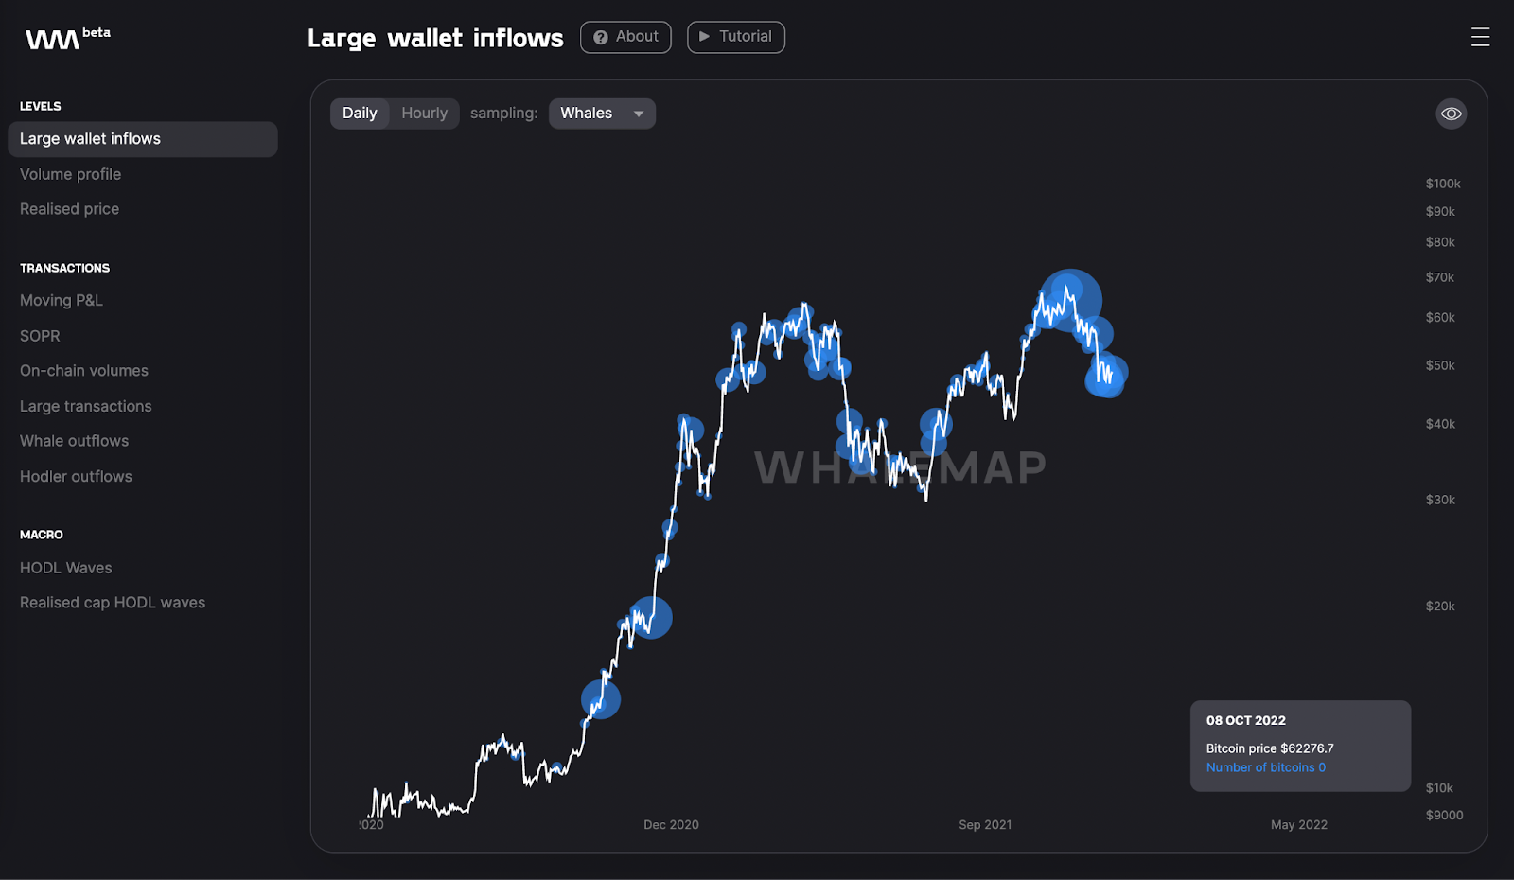Open the HODL Waves macro chart

(x=65, y=567)
